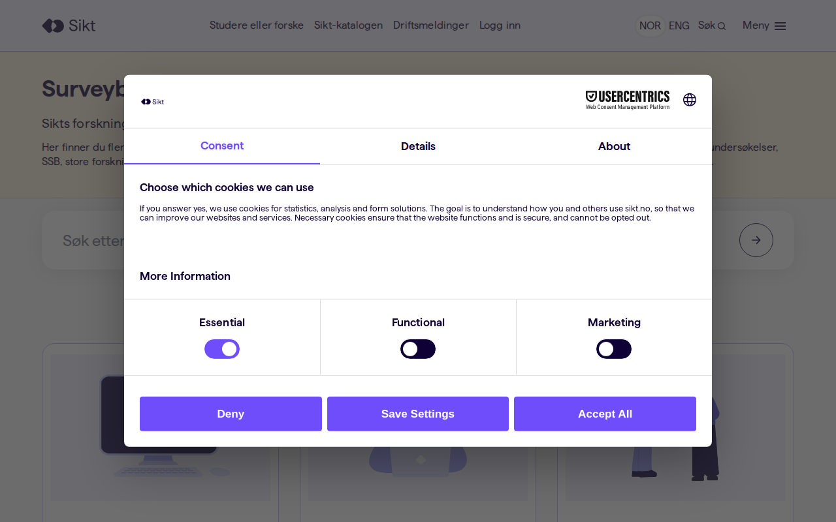Expand the More Information section

tap(185, 276)
